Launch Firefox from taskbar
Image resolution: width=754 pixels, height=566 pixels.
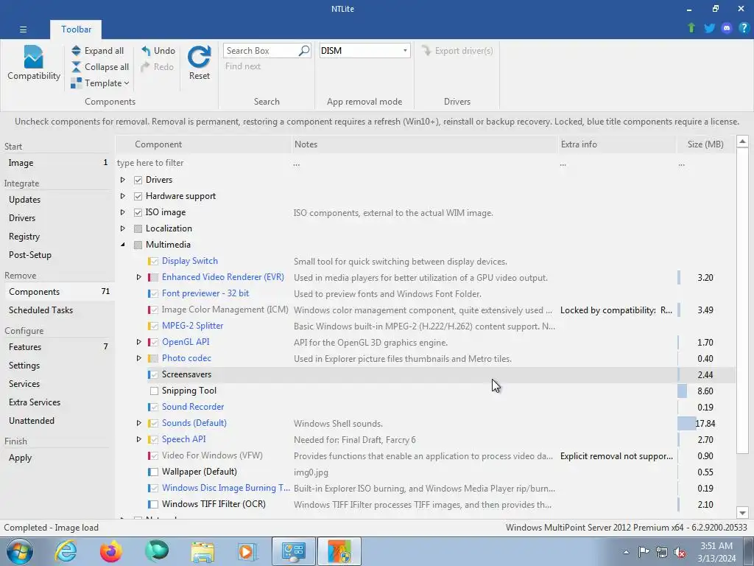click(x=111, y=551)
